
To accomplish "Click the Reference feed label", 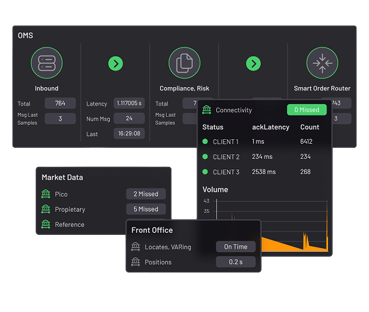I will tap(69, 225).
